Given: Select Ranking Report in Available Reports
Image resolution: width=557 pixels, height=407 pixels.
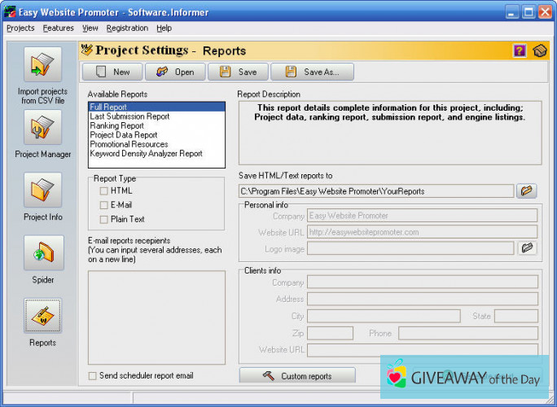Looking at the screenshot, I should pyautogui.click(x=116, y=126).
